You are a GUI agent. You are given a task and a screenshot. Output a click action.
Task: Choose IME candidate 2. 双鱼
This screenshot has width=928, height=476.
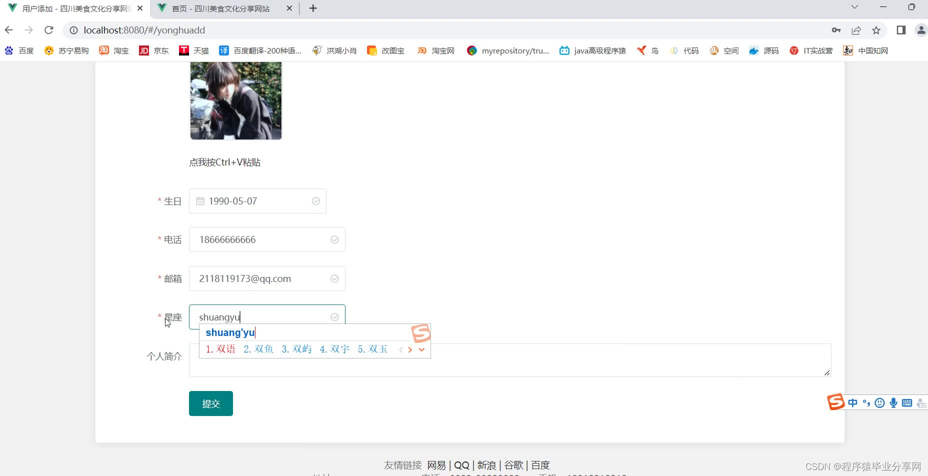tap(258, 349)
